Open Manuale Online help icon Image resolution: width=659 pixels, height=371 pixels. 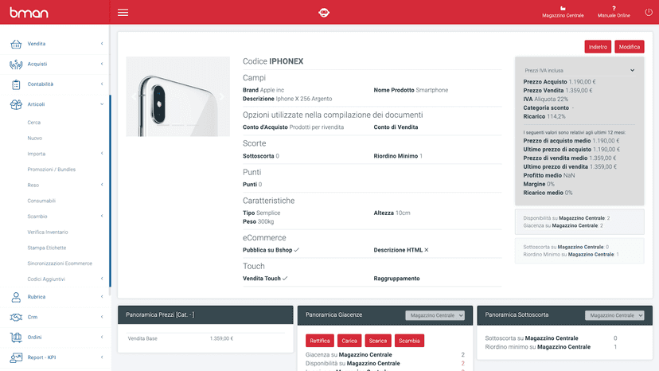pyautogui.click(x=614, y=8)
